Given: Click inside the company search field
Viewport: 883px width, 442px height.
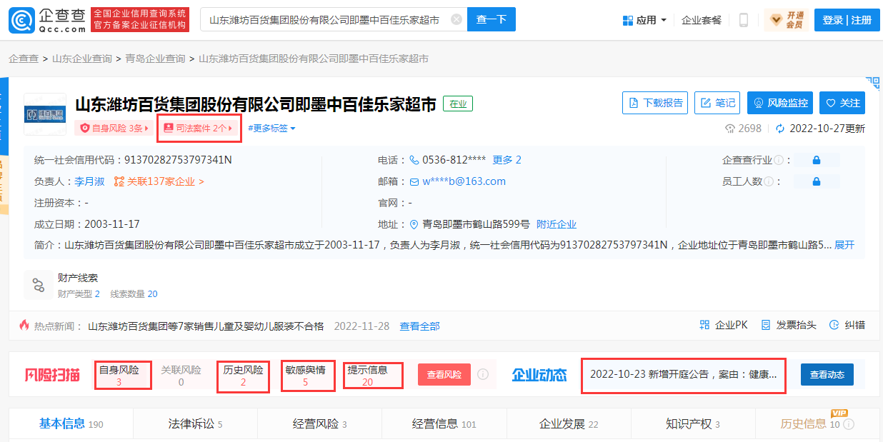Looking at the screenshot, I should (x=325, y=20).
